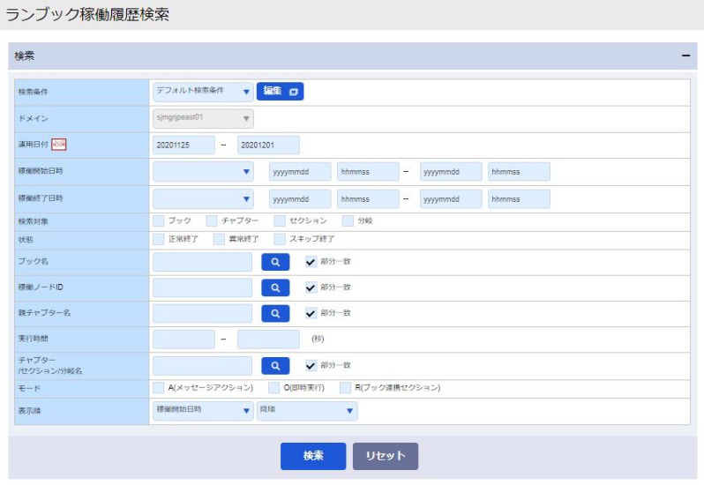Check the O(即時実行) mode checkbox

[x=273, y=388]
